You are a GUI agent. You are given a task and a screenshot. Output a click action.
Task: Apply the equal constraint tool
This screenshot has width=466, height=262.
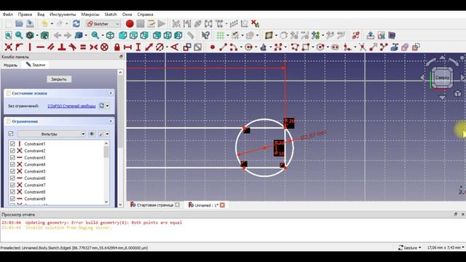[x=83, y=47]
